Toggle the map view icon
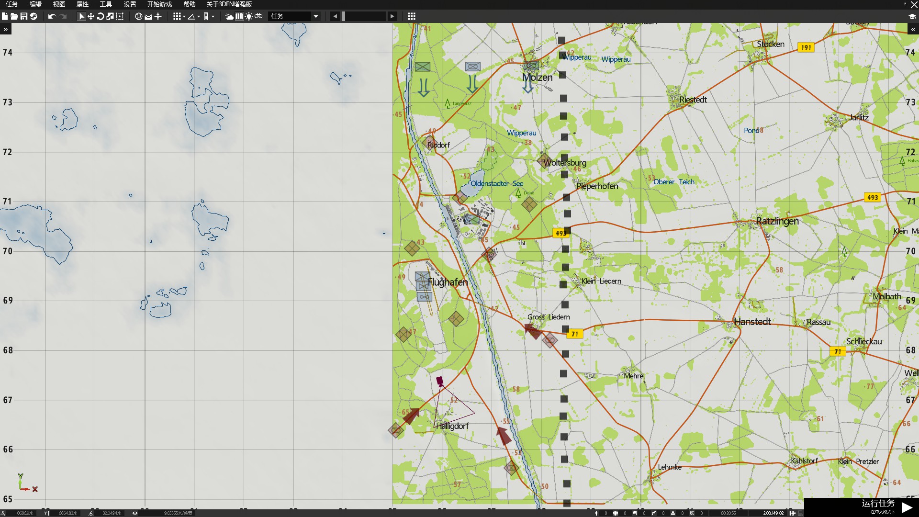This screenshot has width=919, height=517. coord(239,16)
